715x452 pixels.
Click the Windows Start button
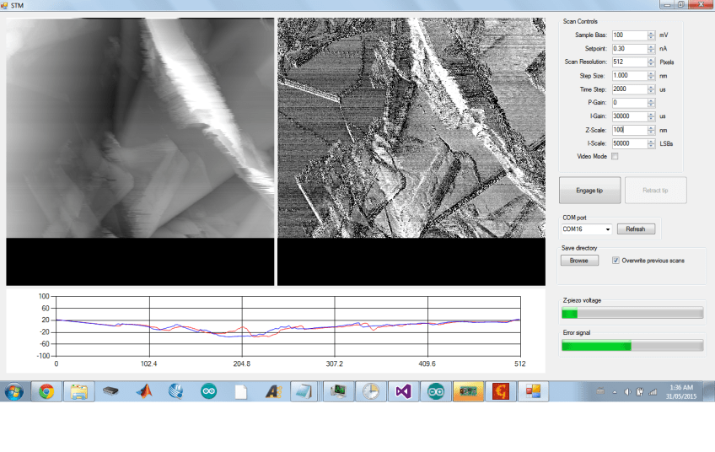14,391
